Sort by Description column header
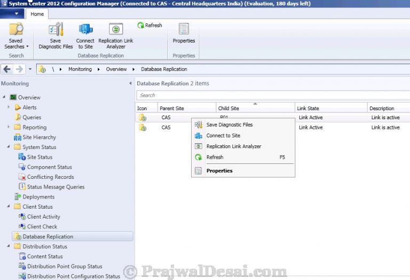Screen dimensions: 410x280 tap(389, 108)
